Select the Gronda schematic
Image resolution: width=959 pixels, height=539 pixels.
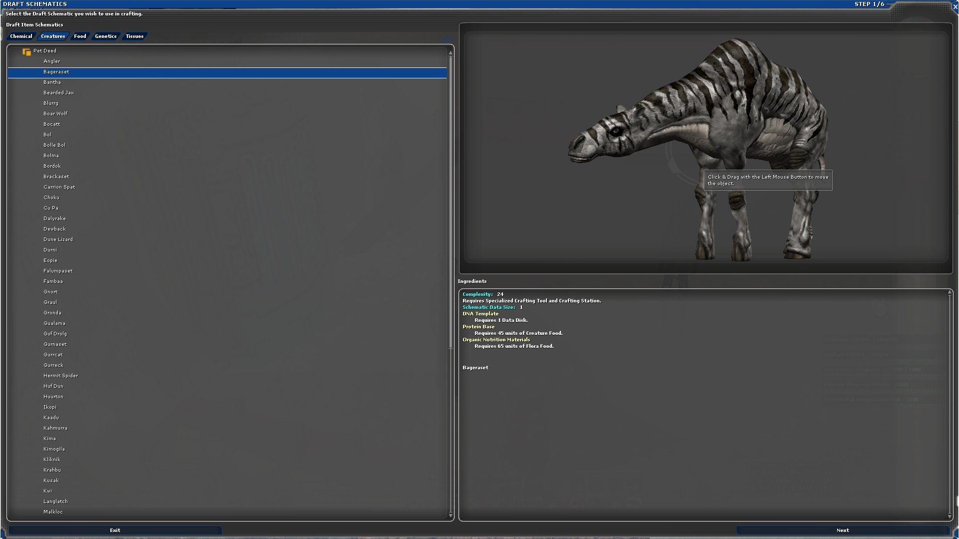point(52,313)
